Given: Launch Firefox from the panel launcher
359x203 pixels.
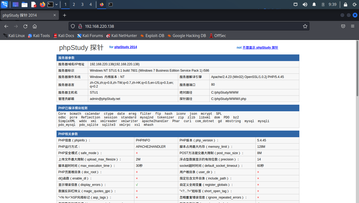Looking at the screenshot, I should (42, 4).
